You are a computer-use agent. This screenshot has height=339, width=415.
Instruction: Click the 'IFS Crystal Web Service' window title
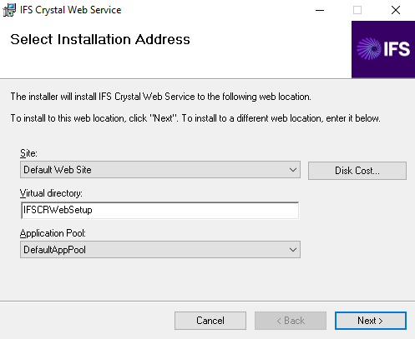[x=71, y=10]
